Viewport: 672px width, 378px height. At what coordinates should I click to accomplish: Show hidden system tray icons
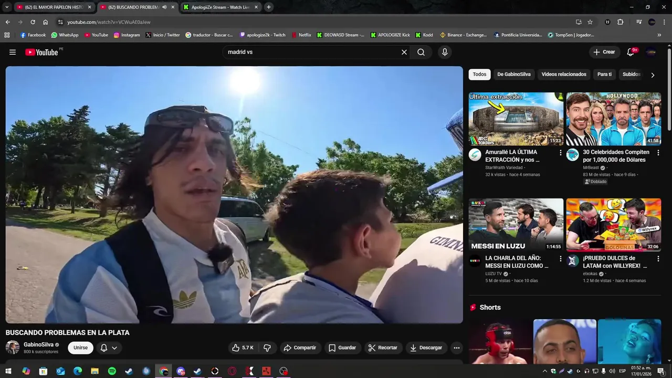click(x=544, y=371)
